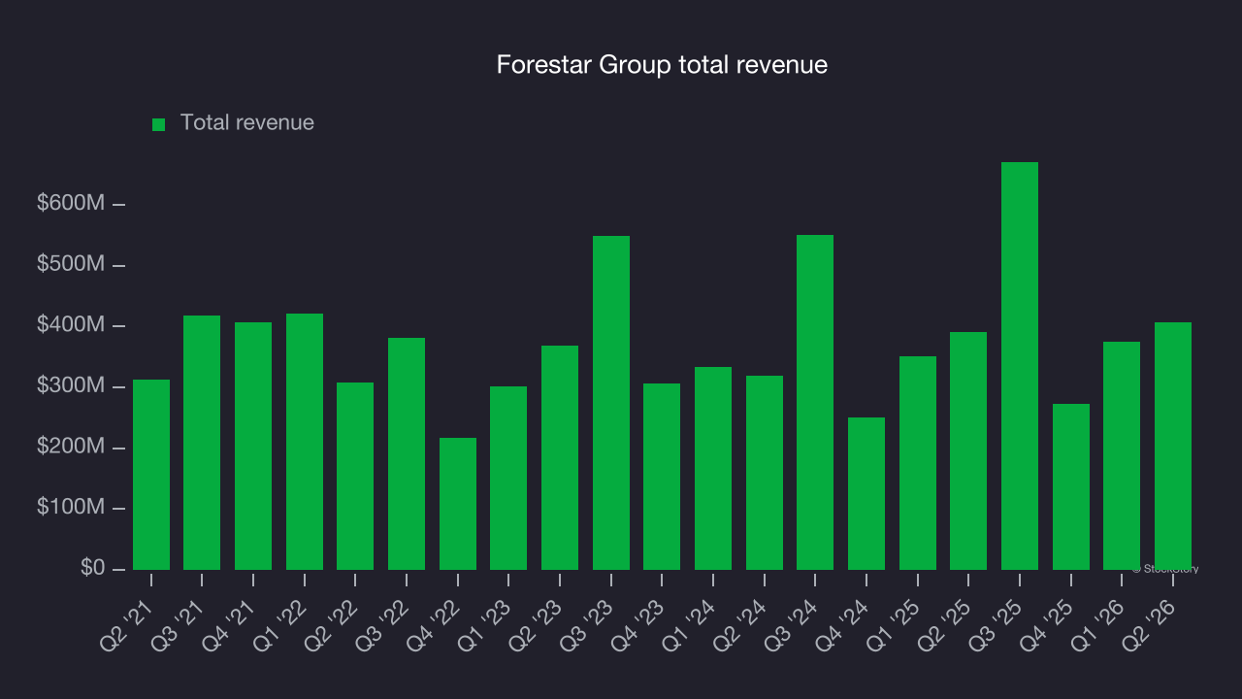Select the Q2 '26 revenue bar
This screenshot has height=699, width=1242.
(1173, 446)
